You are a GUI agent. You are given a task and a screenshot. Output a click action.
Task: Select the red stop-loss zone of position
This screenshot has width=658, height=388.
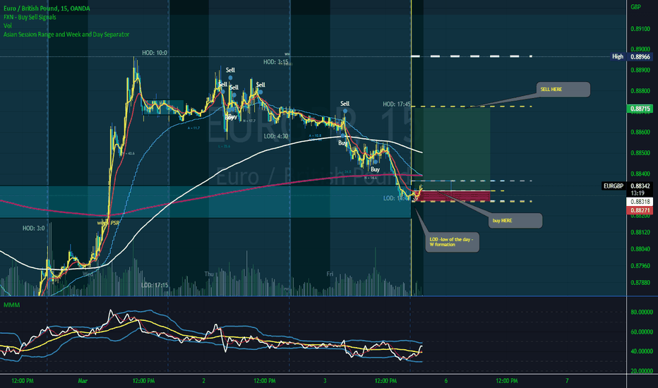(452, 196)
